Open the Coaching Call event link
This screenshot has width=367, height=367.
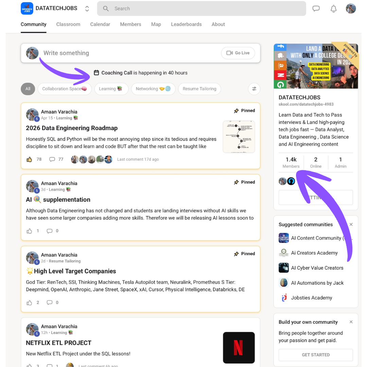point(144,73)
